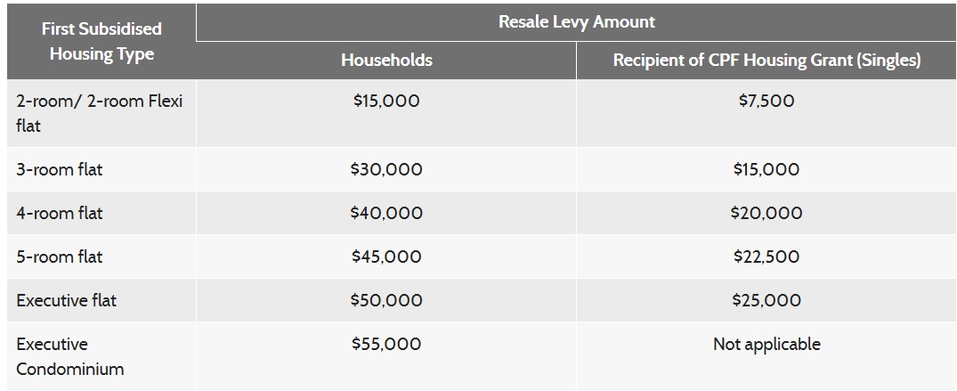Click 'Recipient of CPF Housing Grant (Singles)' header
957x391 pixels.
point(766,61)
